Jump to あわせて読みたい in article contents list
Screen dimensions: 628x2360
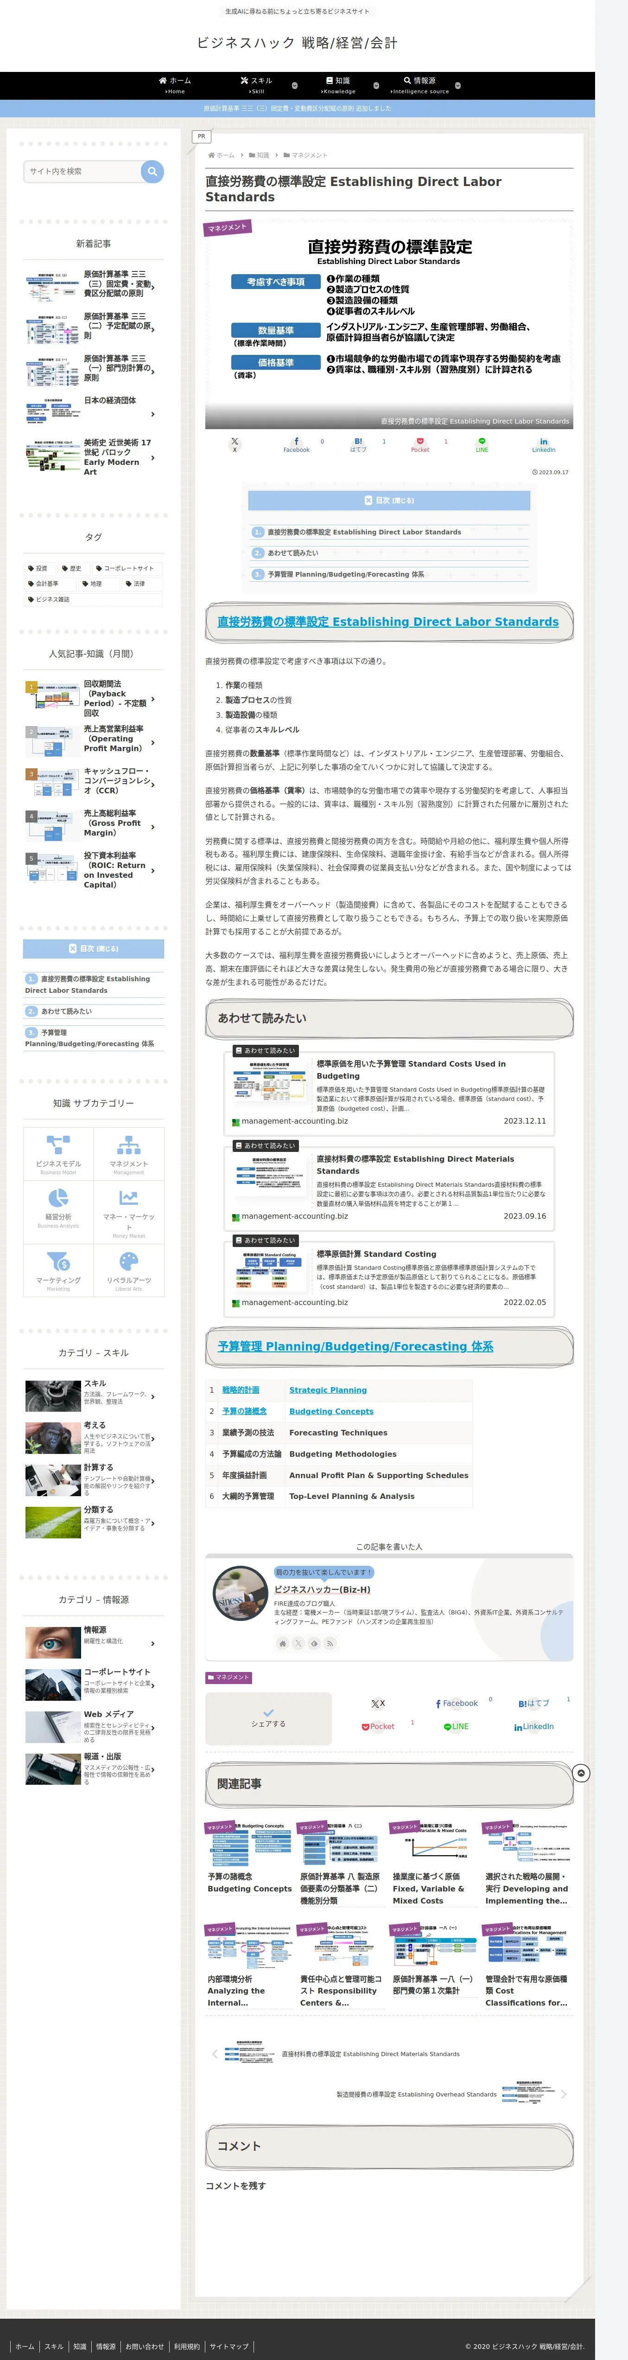(x=293, y=553)
